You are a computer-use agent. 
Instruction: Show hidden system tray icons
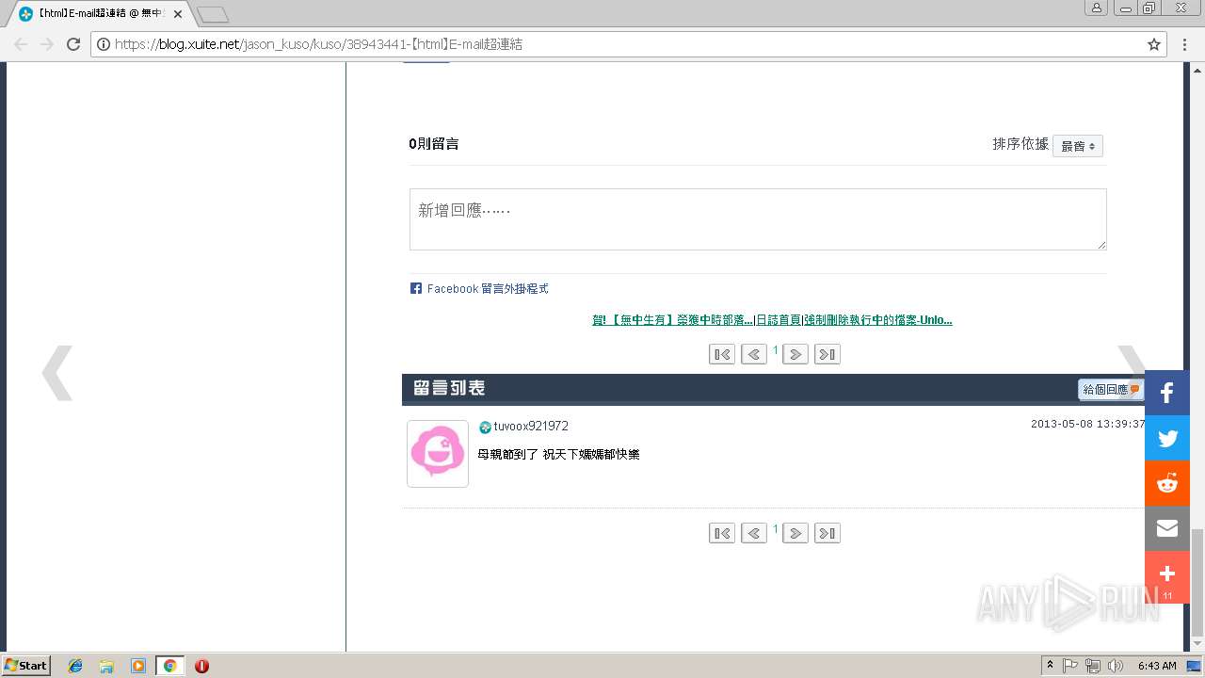(1050, 665)
